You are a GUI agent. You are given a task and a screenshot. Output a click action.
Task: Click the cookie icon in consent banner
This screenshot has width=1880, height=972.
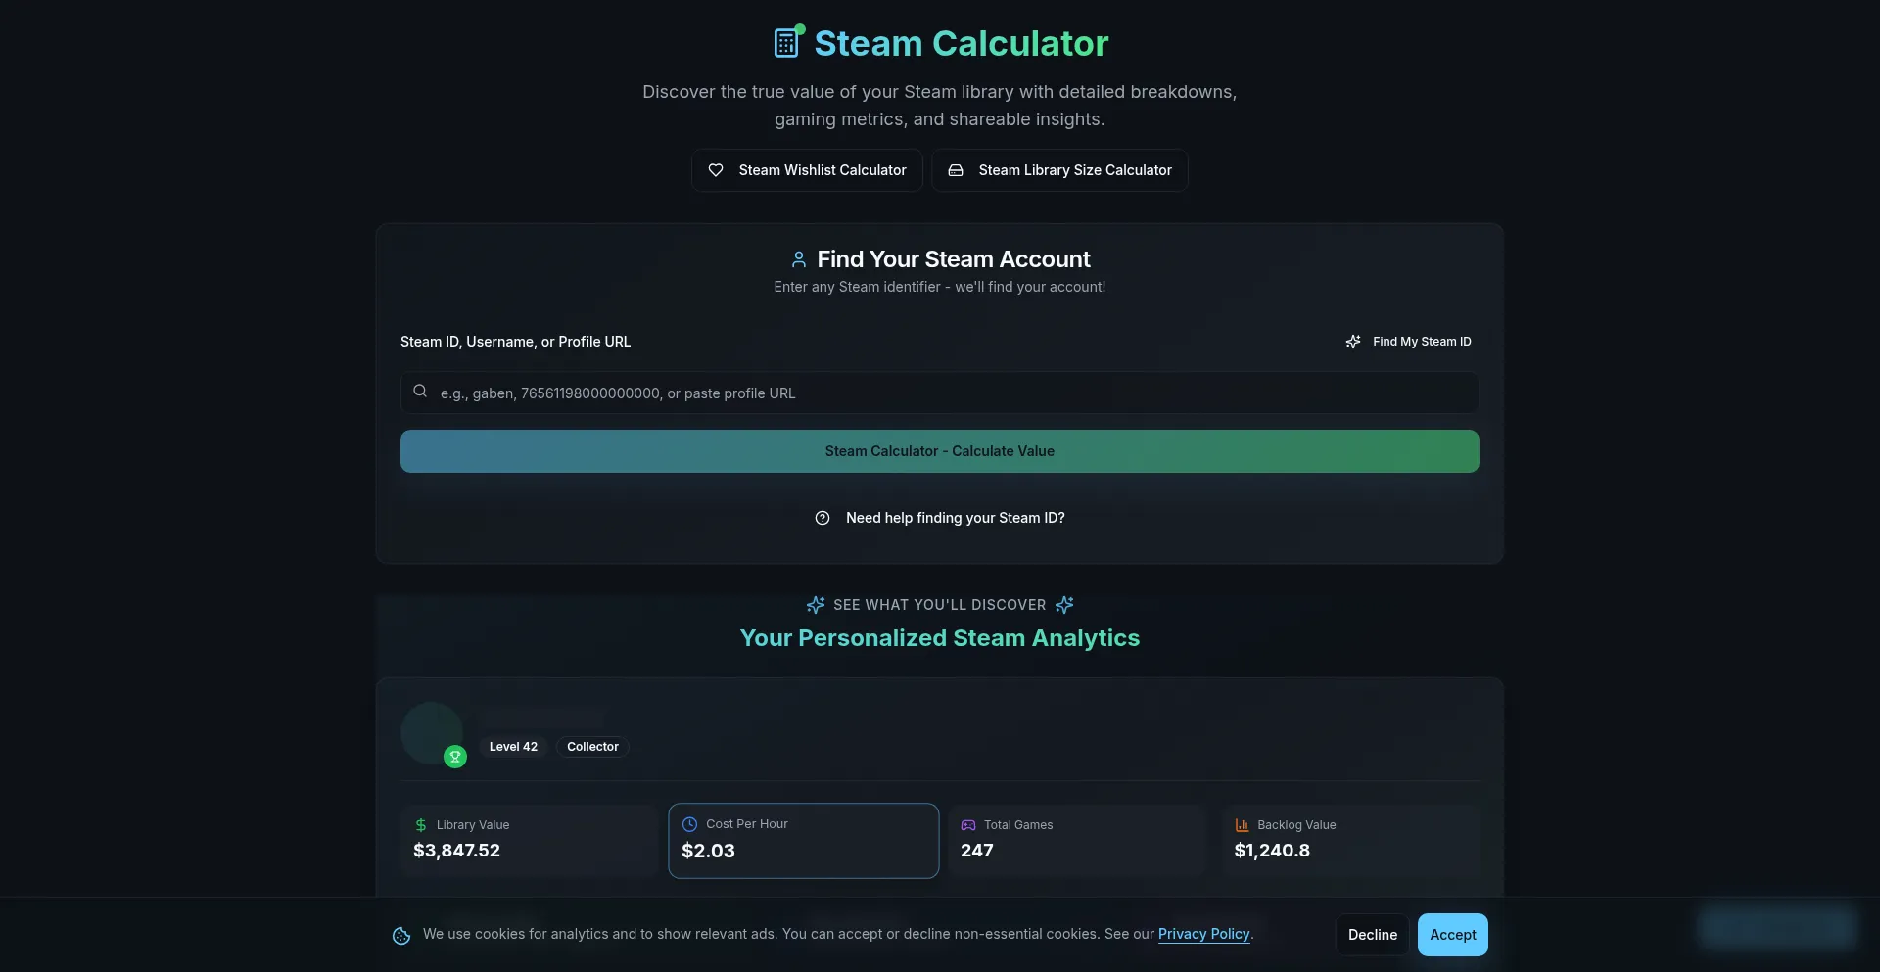(x=401, y=936)
